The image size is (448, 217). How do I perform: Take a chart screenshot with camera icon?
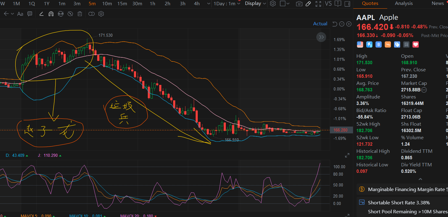point(299,4)
